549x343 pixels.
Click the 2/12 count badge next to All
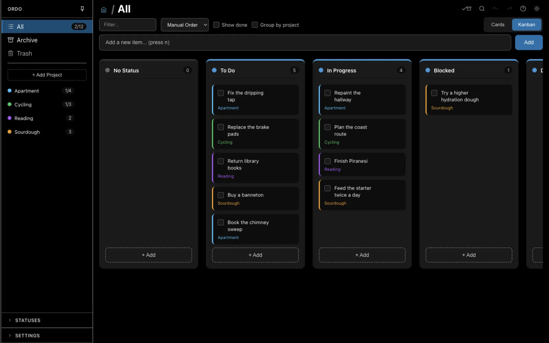click(79, 26)
